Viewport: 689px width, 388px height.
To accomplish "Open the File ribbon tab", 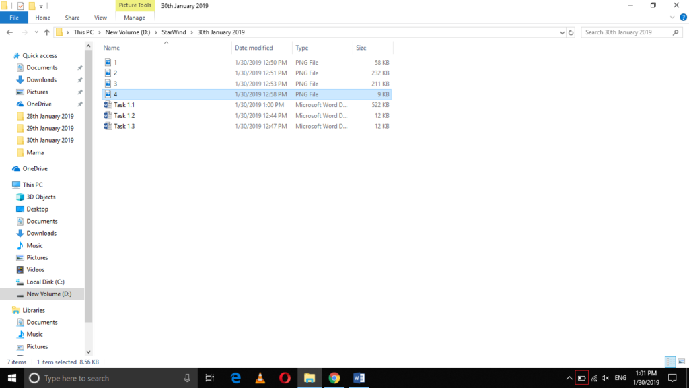I will [14, 18].
